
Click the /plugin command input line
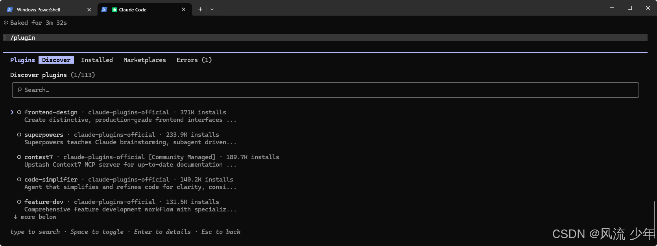tap(325, 38)
